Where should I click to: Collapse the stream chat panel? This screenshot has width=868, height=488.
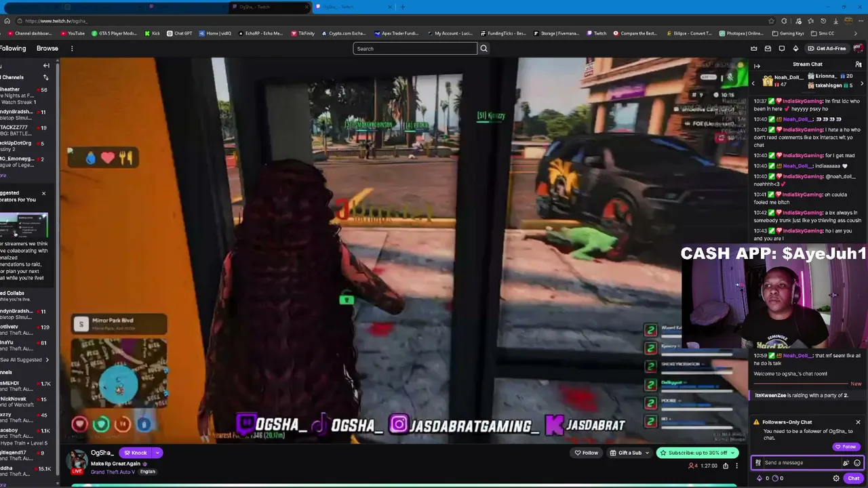pos(757,66)
